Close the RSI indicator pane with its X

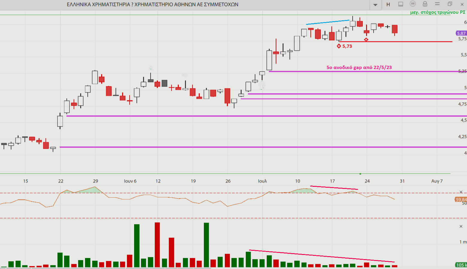tap(461, 192)
